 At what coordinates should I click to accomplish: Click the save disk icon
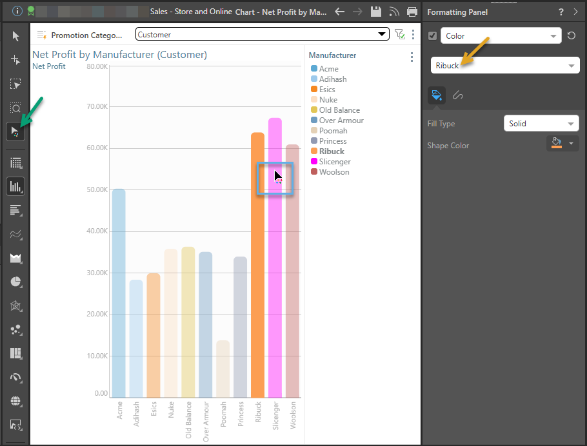point(376,12)
